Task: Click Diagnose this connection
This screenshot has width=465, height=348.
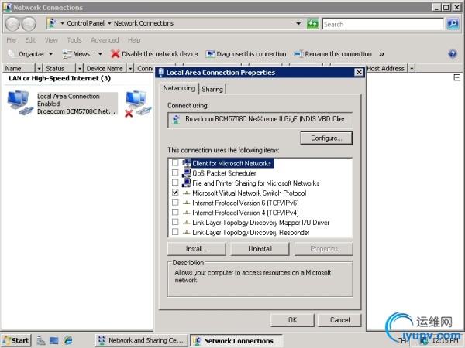Action: (246, 54)
